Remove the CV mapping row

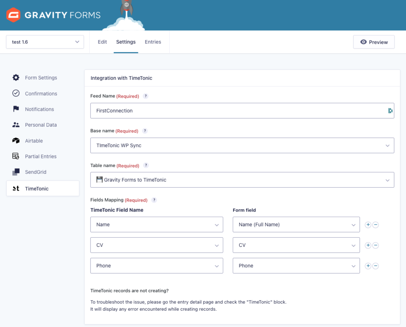pos(375,245)
